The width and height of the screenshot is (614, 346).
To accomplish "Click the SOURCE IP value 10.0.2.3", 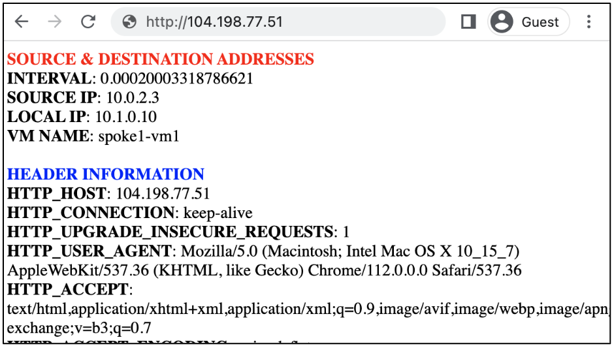I will click(x=133, y=98).
